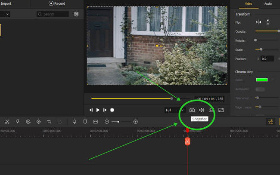Select the split scissors tool in toolbar
This screenshot has width=280, height=175.
[7, 122]
